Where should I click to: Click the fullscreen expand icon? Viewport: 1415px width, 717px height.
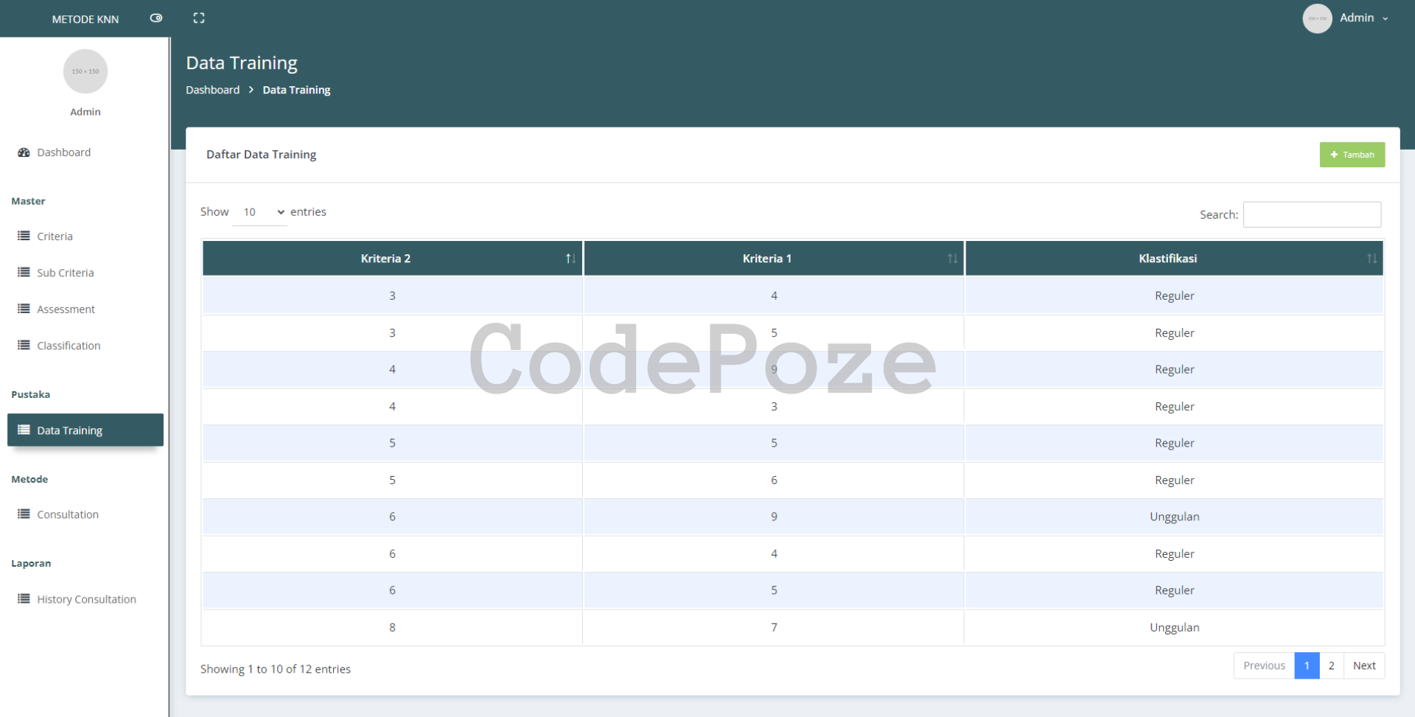(x=199, y=18)
